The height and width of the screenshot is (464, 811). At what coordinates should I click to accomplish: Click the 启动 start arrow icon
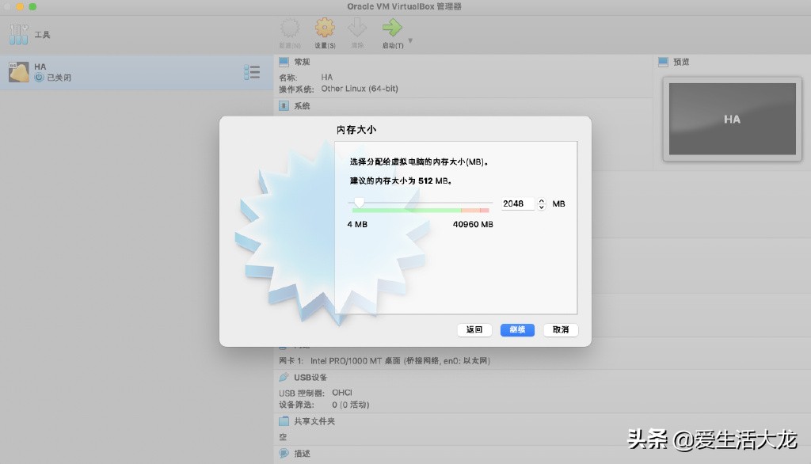point(390,29)
